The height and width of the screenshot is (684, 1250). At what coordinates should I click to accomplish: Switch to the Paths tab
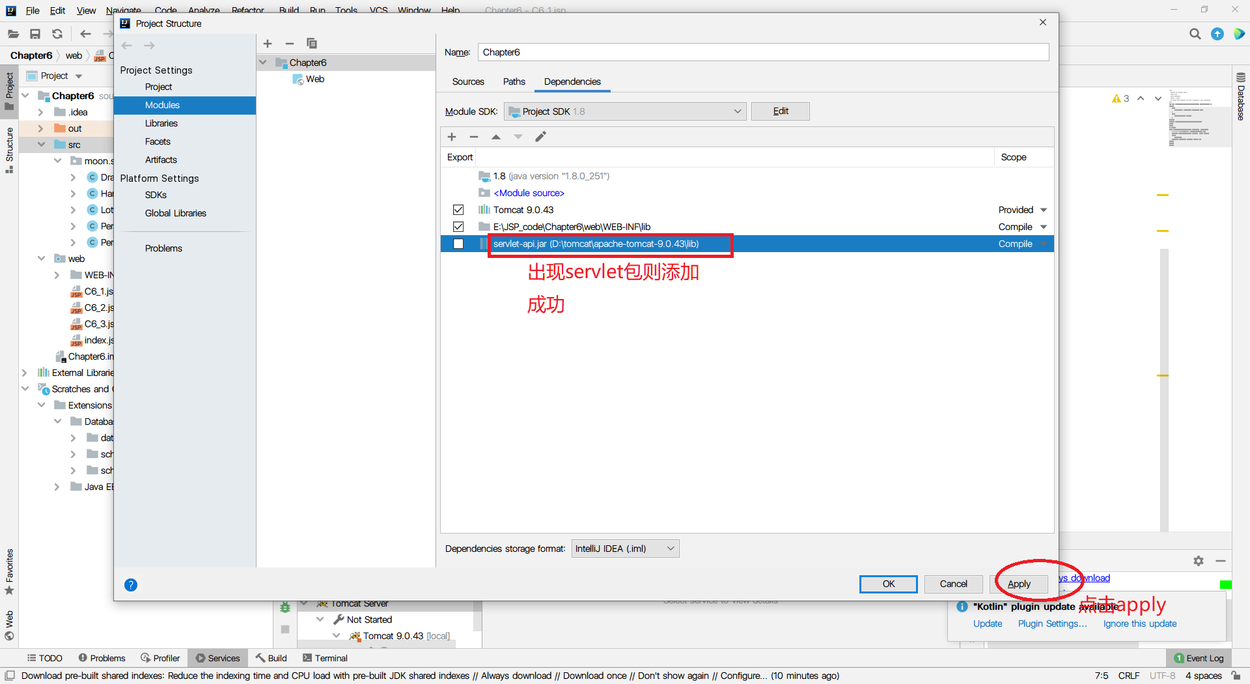click(514, 81)
